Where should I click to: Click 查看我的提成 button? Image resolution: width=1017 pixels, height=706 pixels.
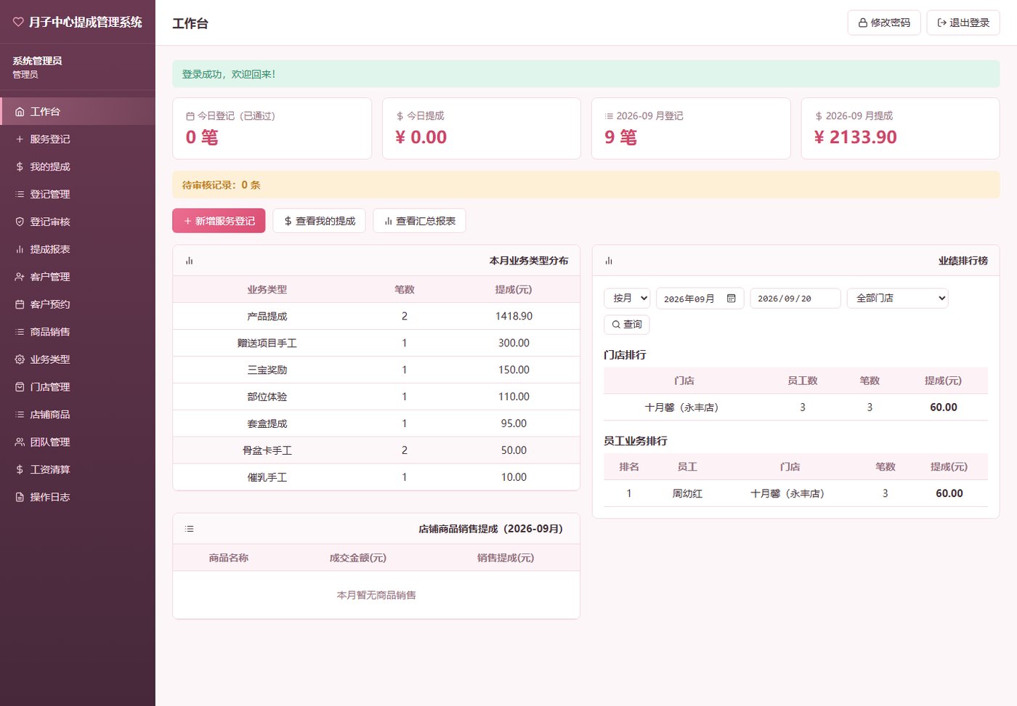pos(319,221)
